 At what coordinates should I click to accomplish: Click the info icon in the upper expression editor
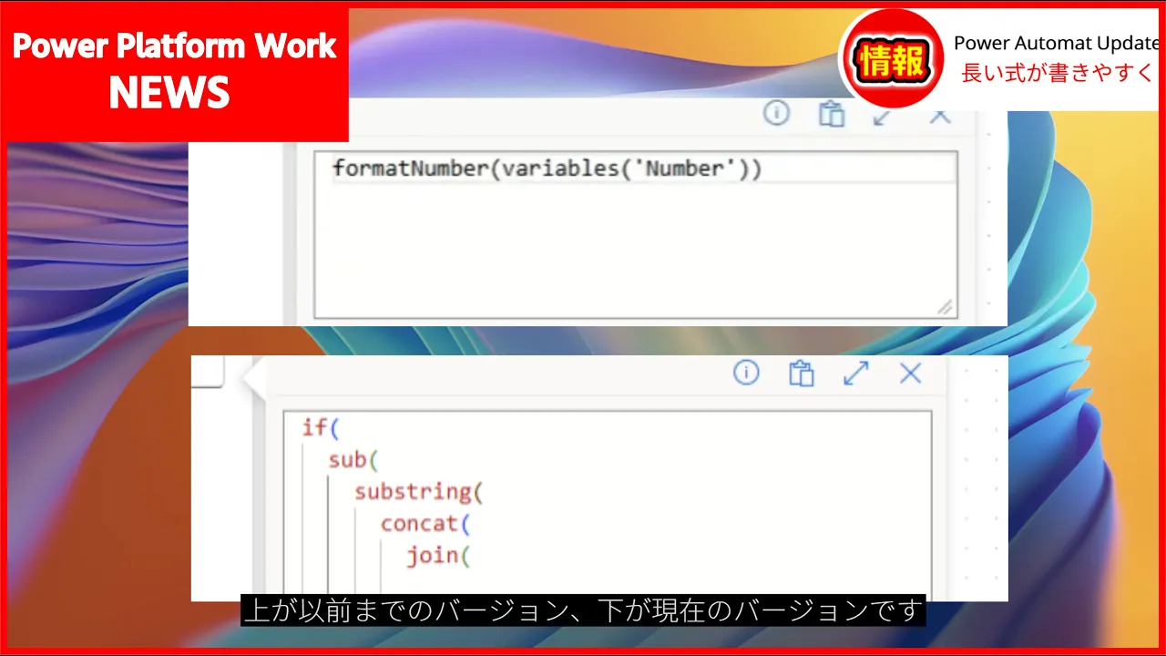pos(776,113)
